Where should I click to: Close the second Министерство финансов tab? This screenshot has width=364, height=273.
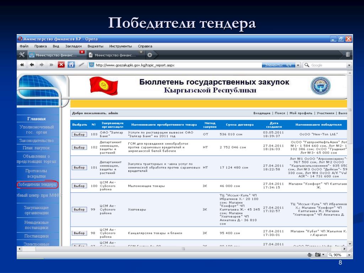tap(141, 52)
